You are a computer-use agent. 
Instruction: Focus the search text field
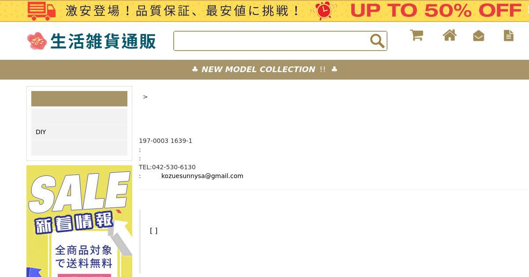pos(271,41)
